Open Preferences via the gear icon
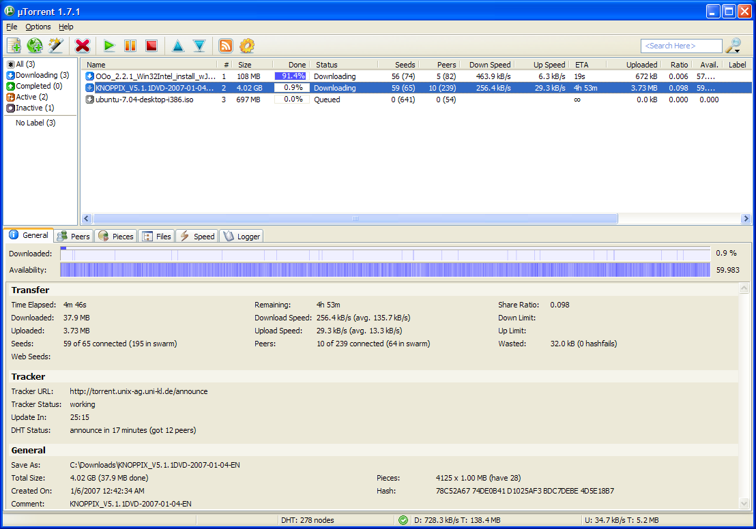756x529 pixels. click(x=246, y=45)
